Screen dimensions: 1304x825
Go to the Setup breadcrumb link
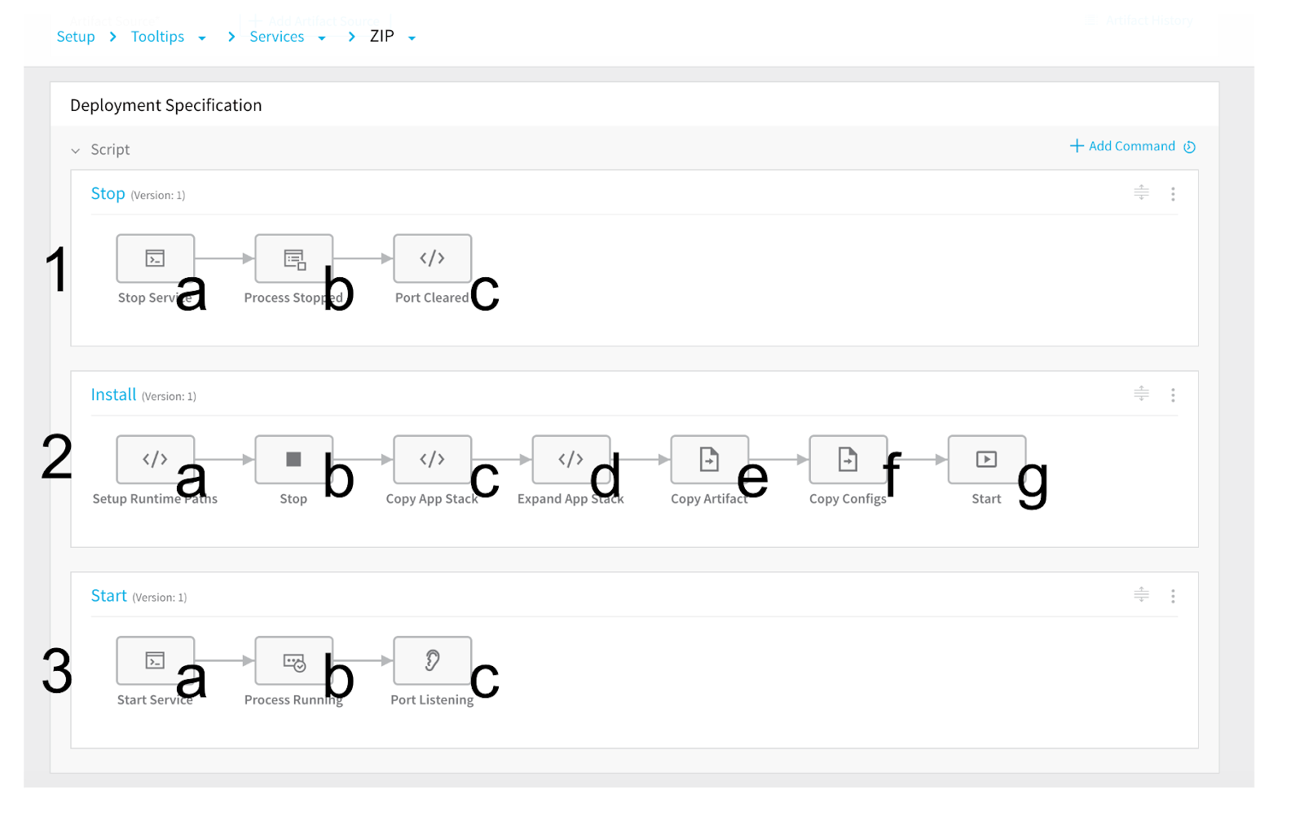[x=76, y=37]
